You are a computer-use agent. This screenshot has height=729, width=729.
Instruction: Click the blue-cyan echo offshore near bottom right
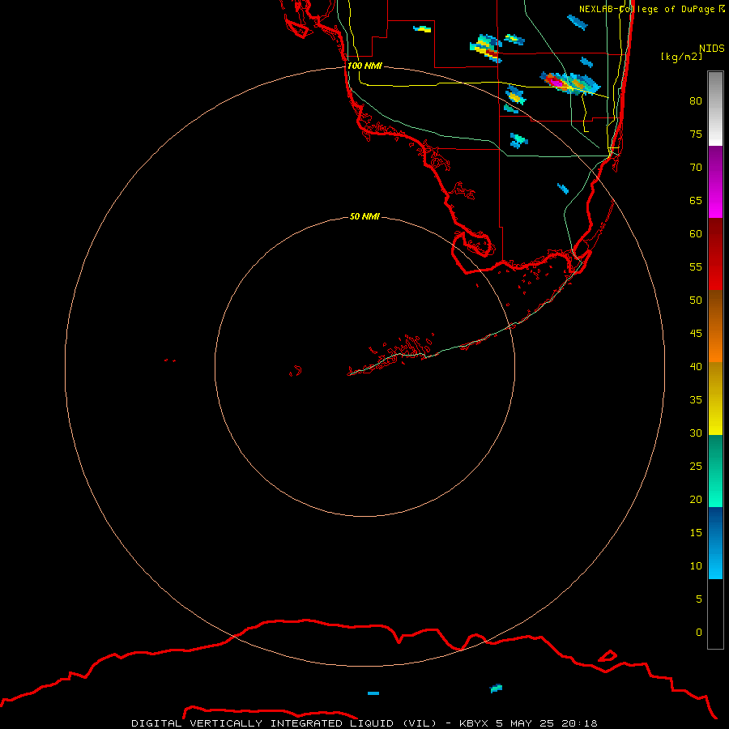(x=496, y=688)
